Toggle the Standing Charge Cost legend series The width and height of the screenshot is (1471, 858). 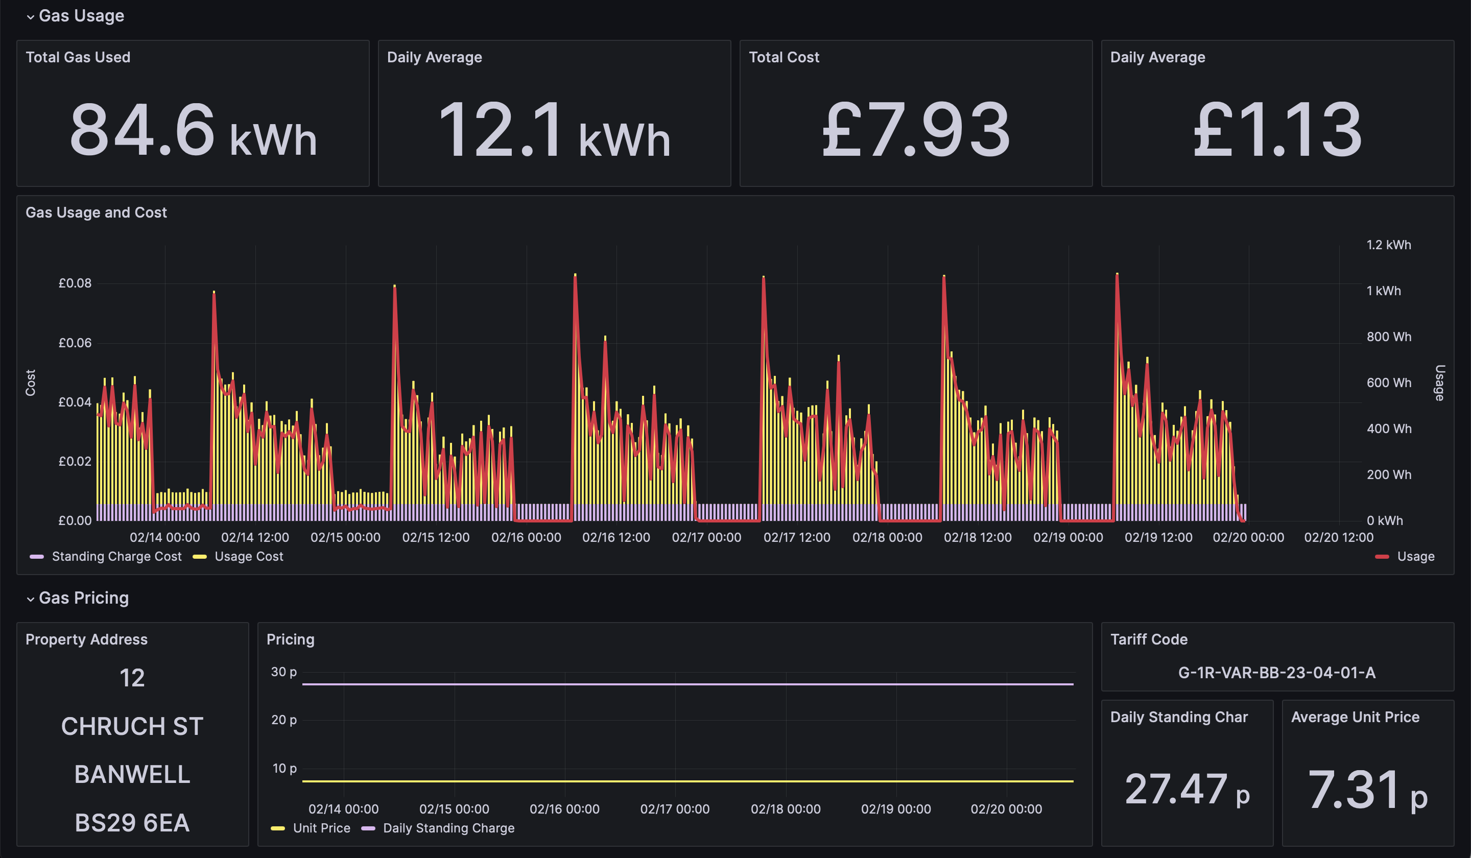(116, 556)
